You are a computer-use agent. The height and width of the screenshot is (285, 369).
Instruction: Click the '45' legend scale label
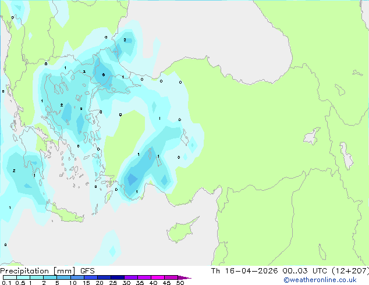(x=166, y=283)
